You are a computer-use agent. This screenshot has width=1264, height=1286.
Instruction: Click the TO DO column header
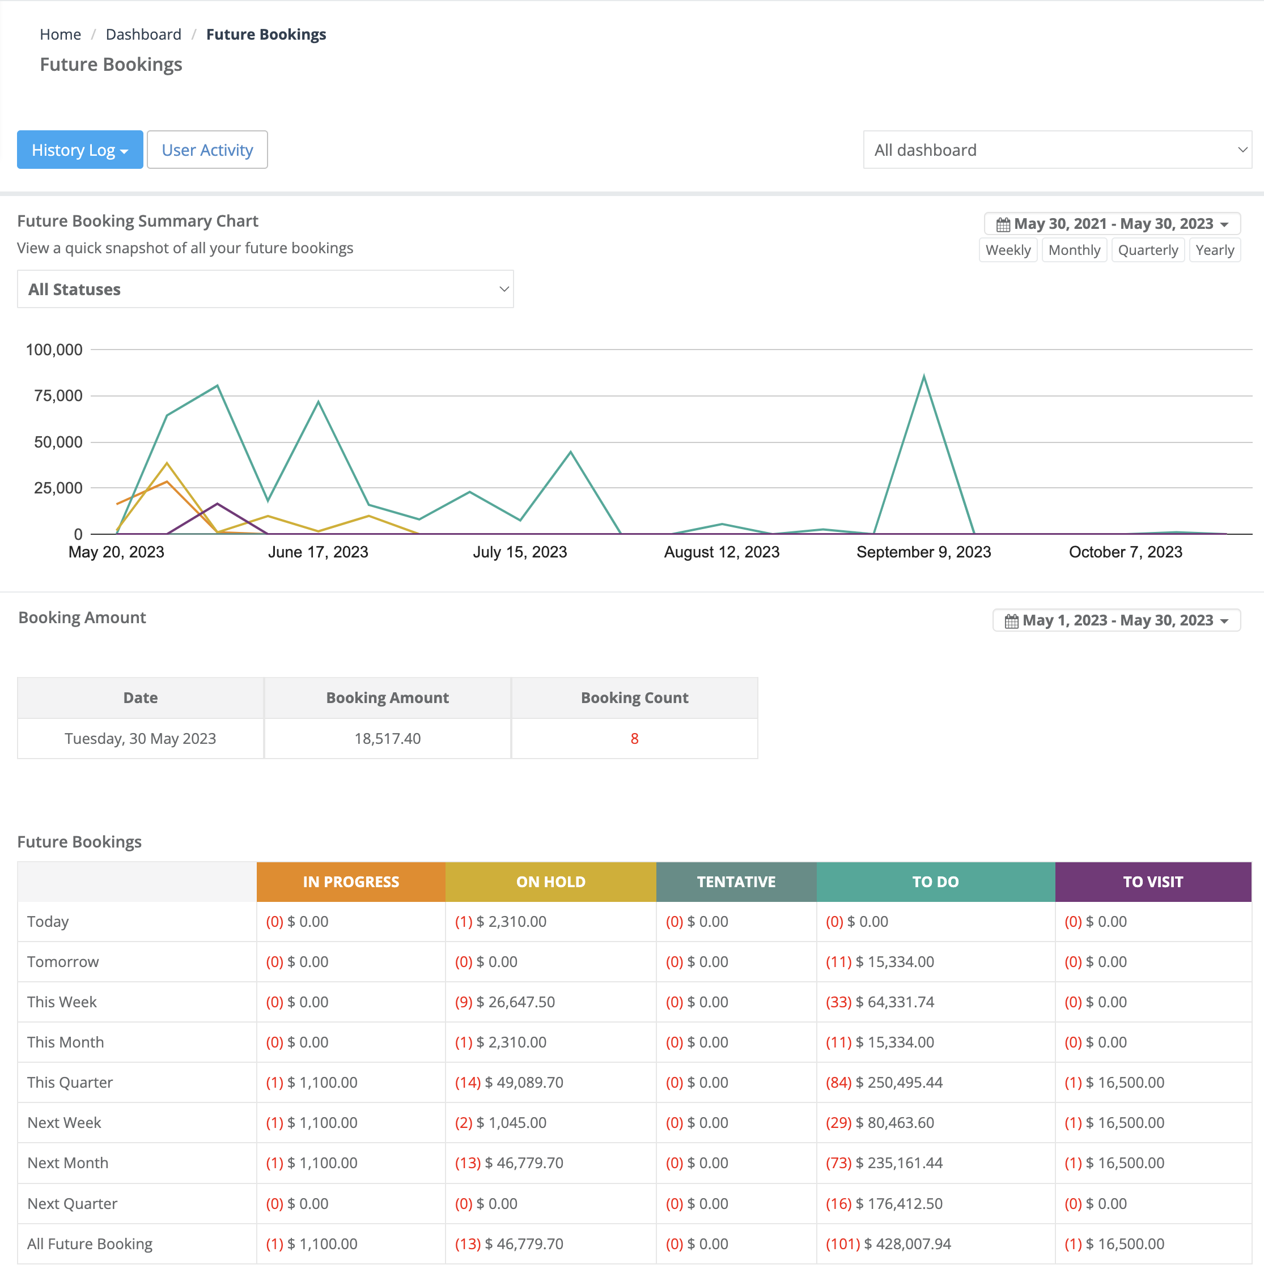click(935, 882)
